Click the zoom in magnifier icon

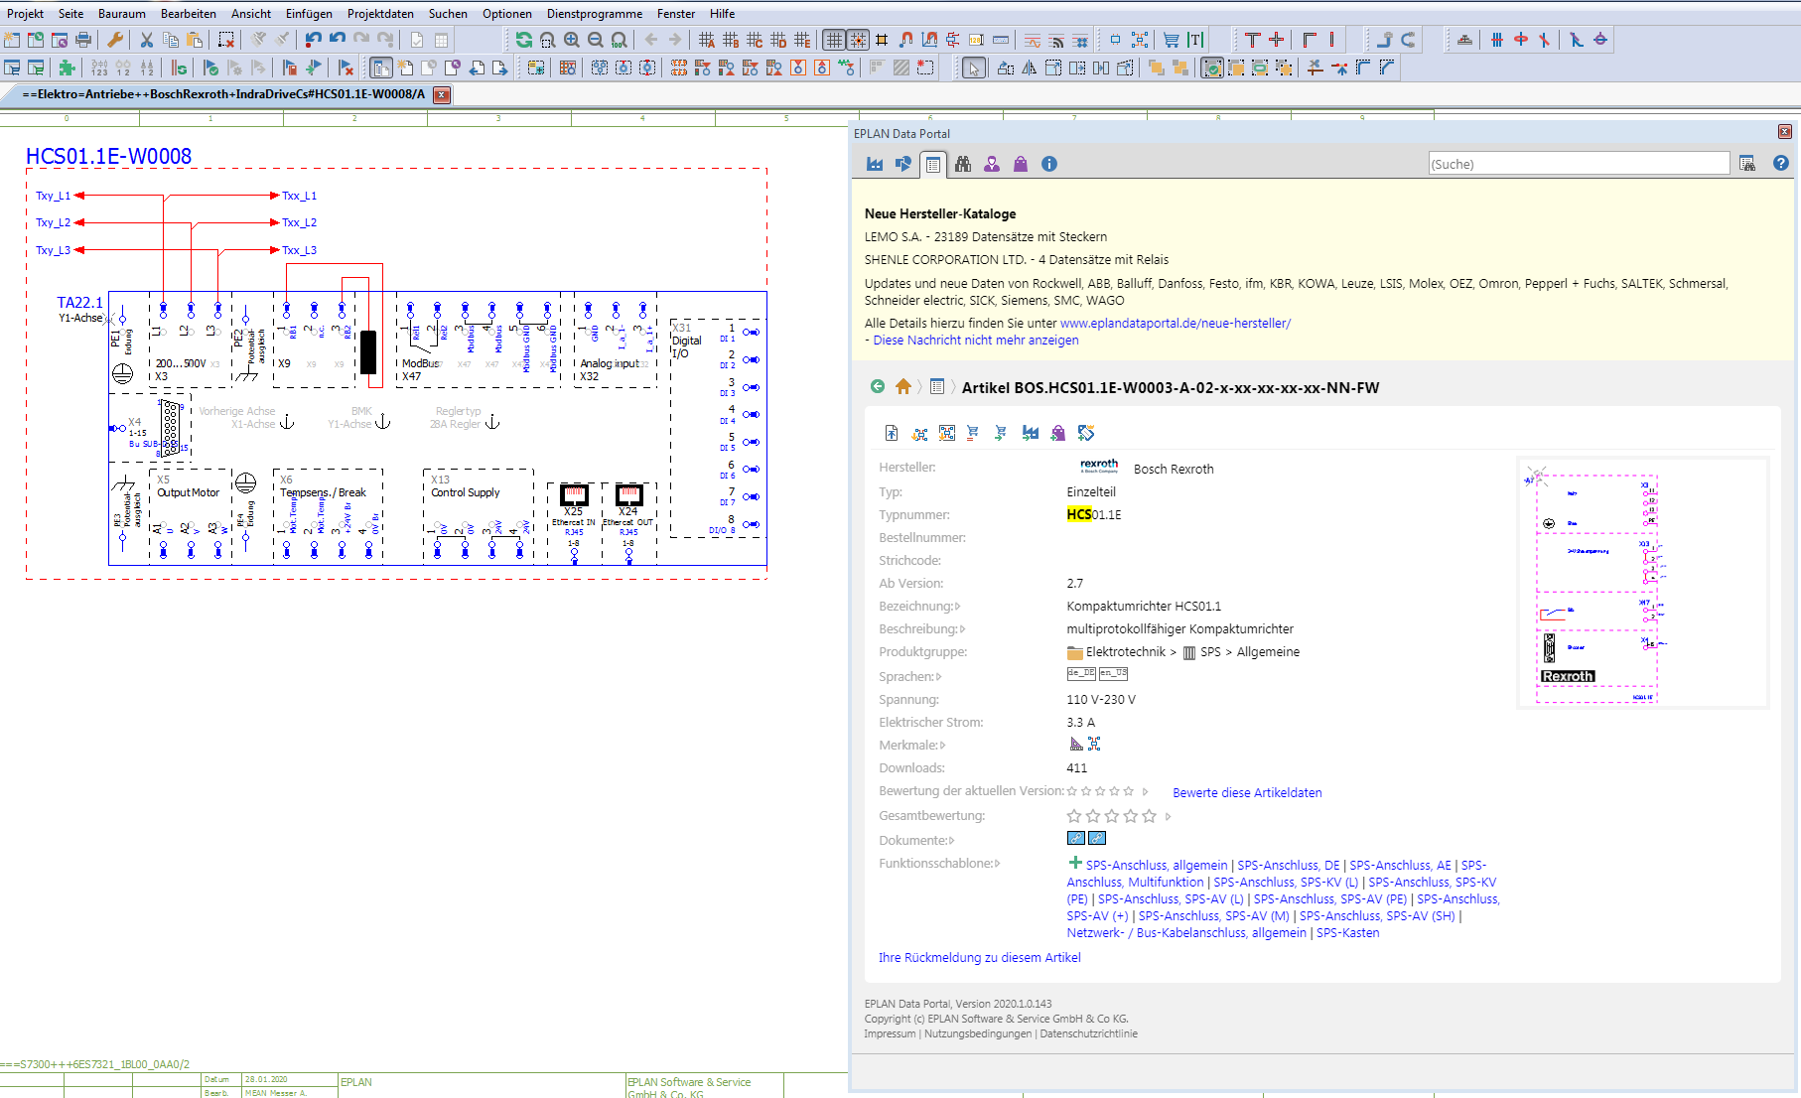click(x=572, y=40)
